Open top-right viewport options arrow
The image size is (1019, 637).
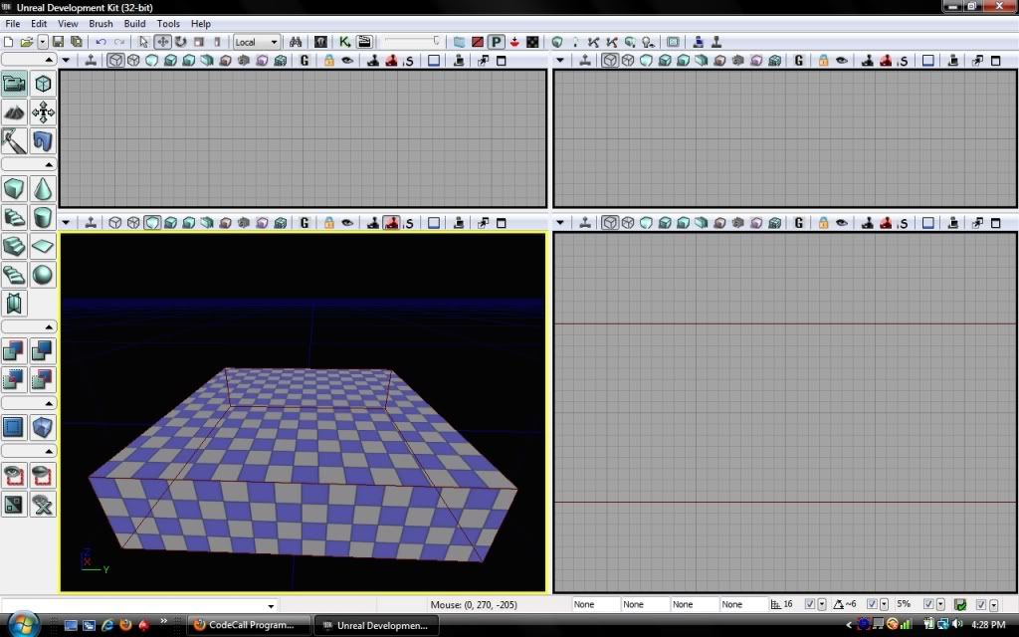pyautogui.click(x=559, y=61)
